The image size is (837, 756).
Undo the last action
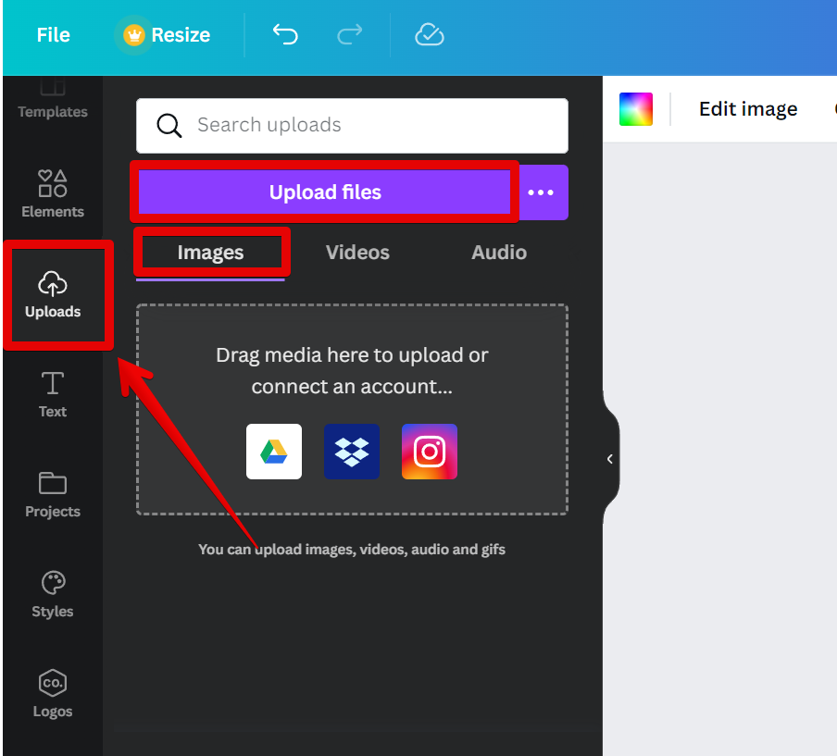(285, 35)
